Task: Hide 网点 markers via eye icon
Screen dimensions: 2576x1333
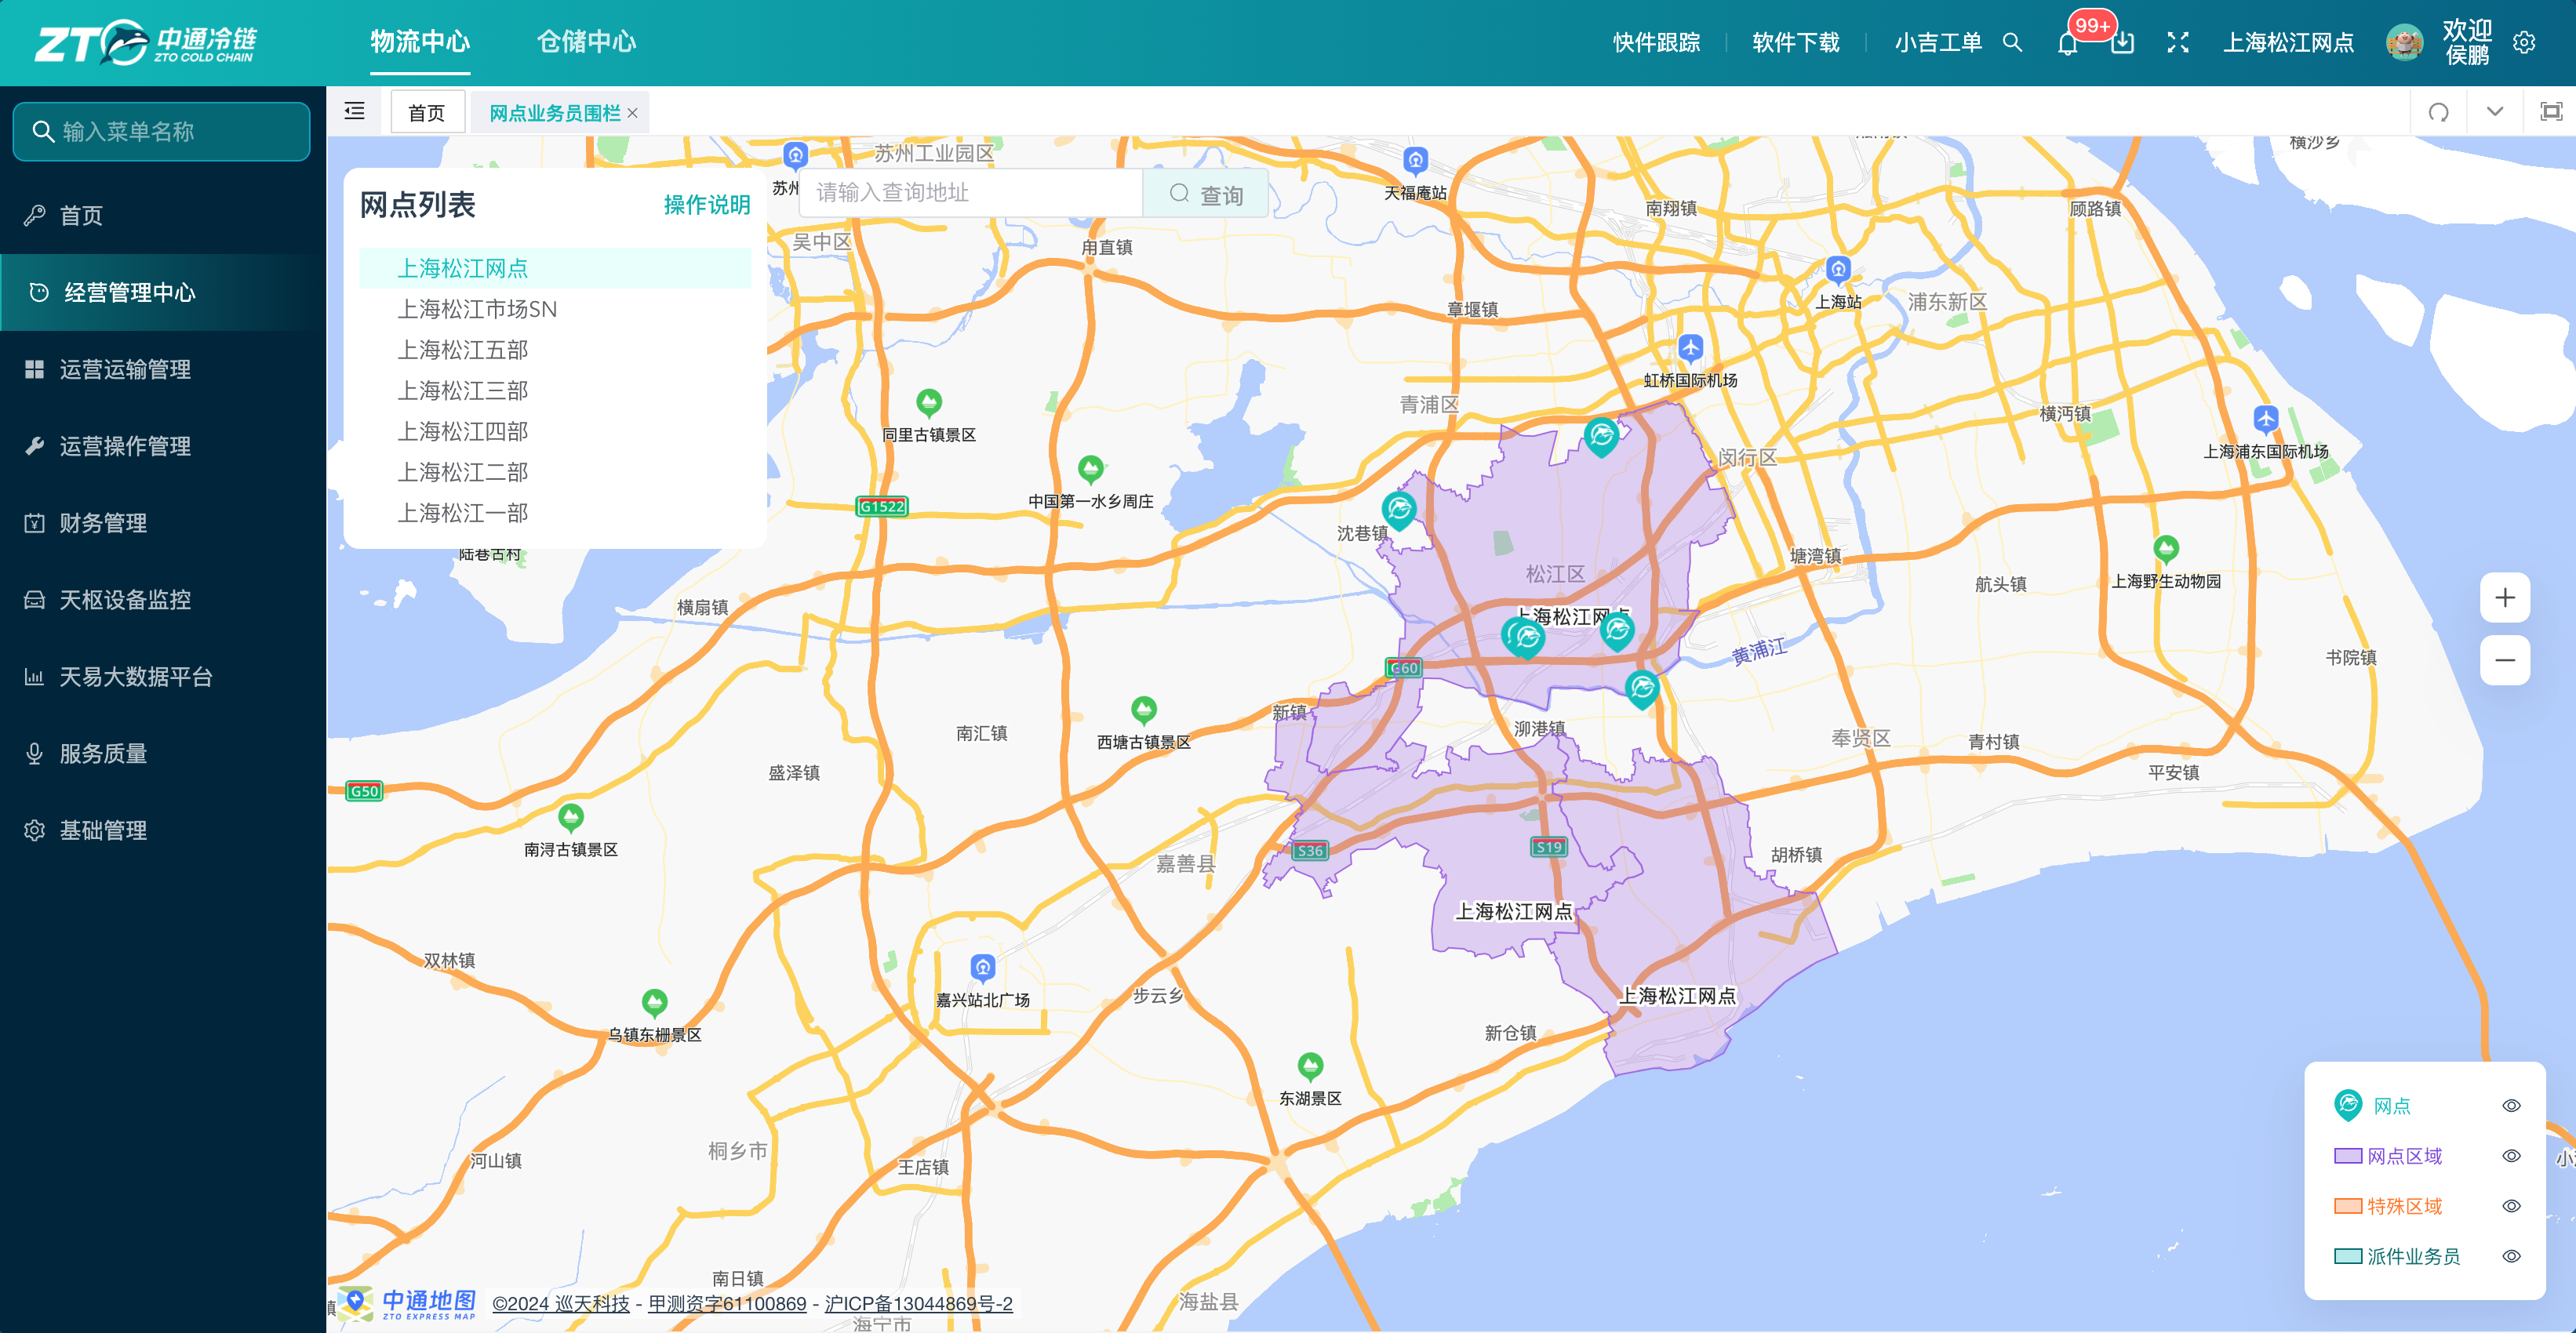Action: [x=2510, y=1106]
